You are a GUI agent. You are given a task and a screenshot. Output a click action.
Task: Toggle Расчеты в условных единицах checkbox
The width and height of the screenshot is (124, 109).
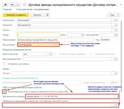55,54
